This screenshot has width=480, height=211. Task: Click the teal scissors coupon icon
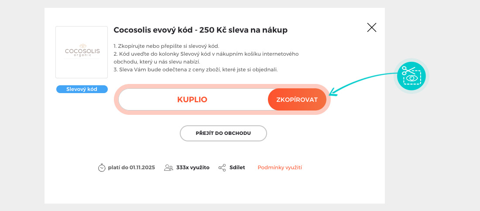pyautogui.click(x=411, y=76)
